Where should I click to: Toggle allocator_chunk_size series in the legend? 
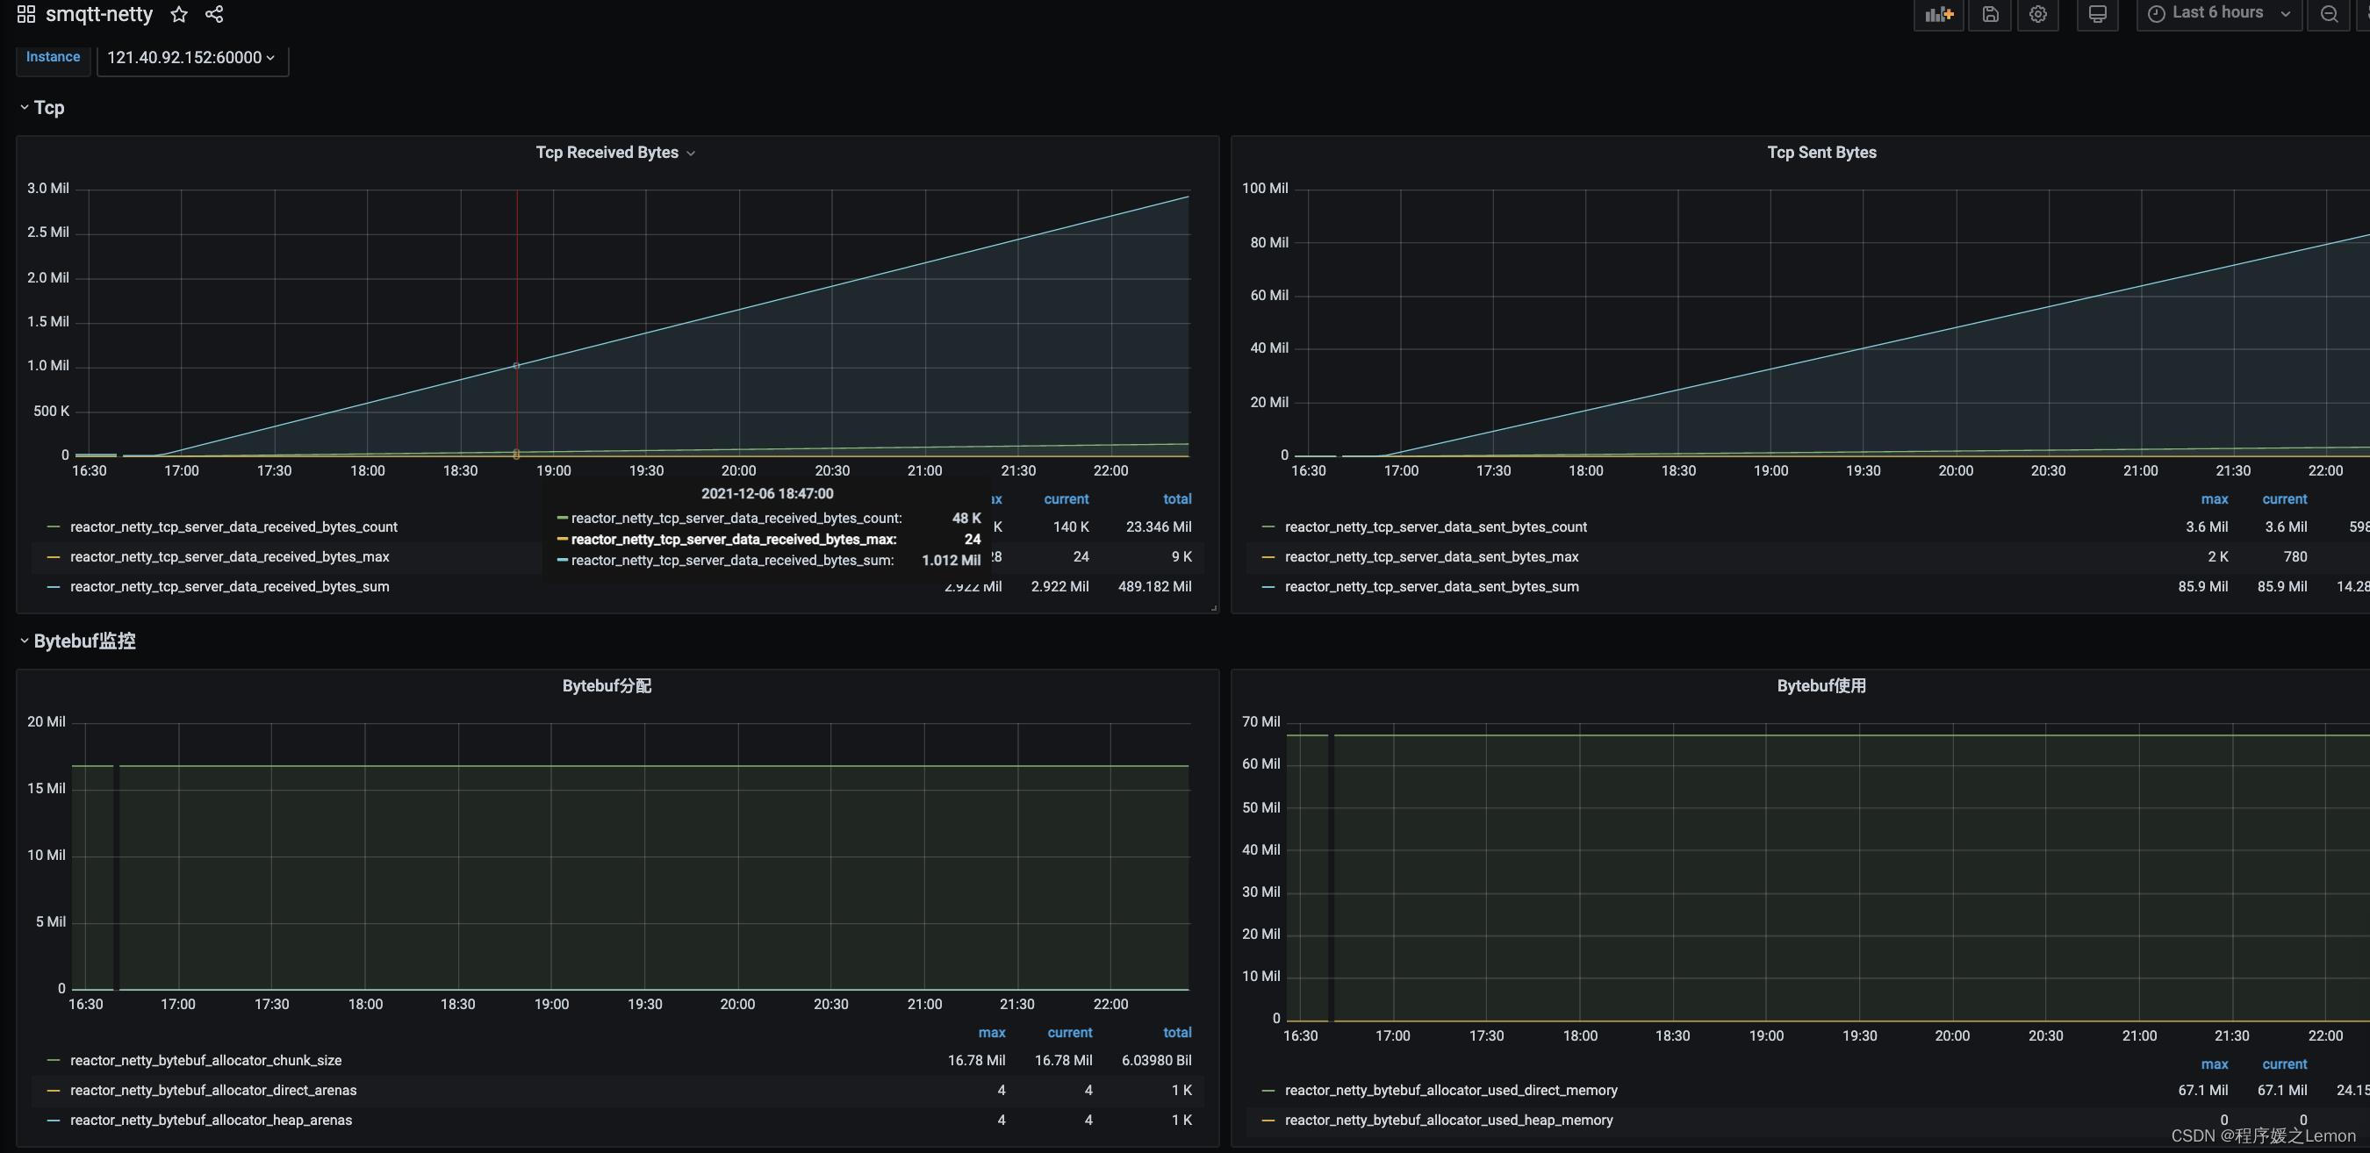(206, 1061)
